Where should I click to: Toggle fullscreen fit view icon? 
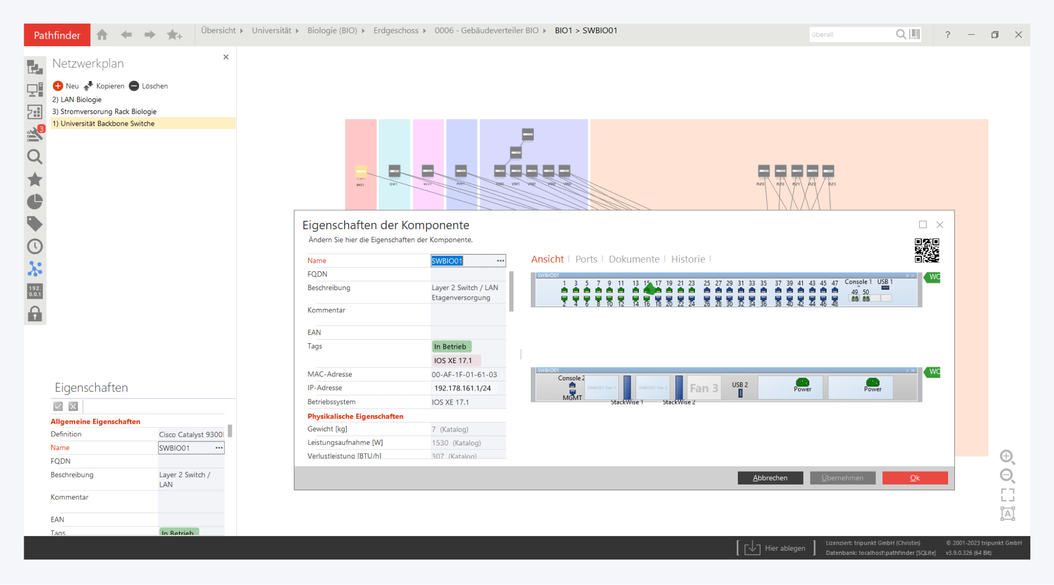(x=1007, y=495)
